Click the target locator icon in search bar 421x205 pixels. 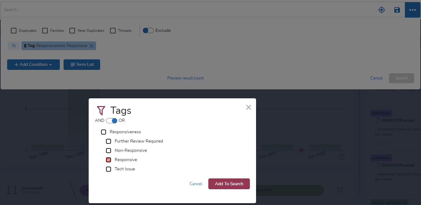point(382,10)
